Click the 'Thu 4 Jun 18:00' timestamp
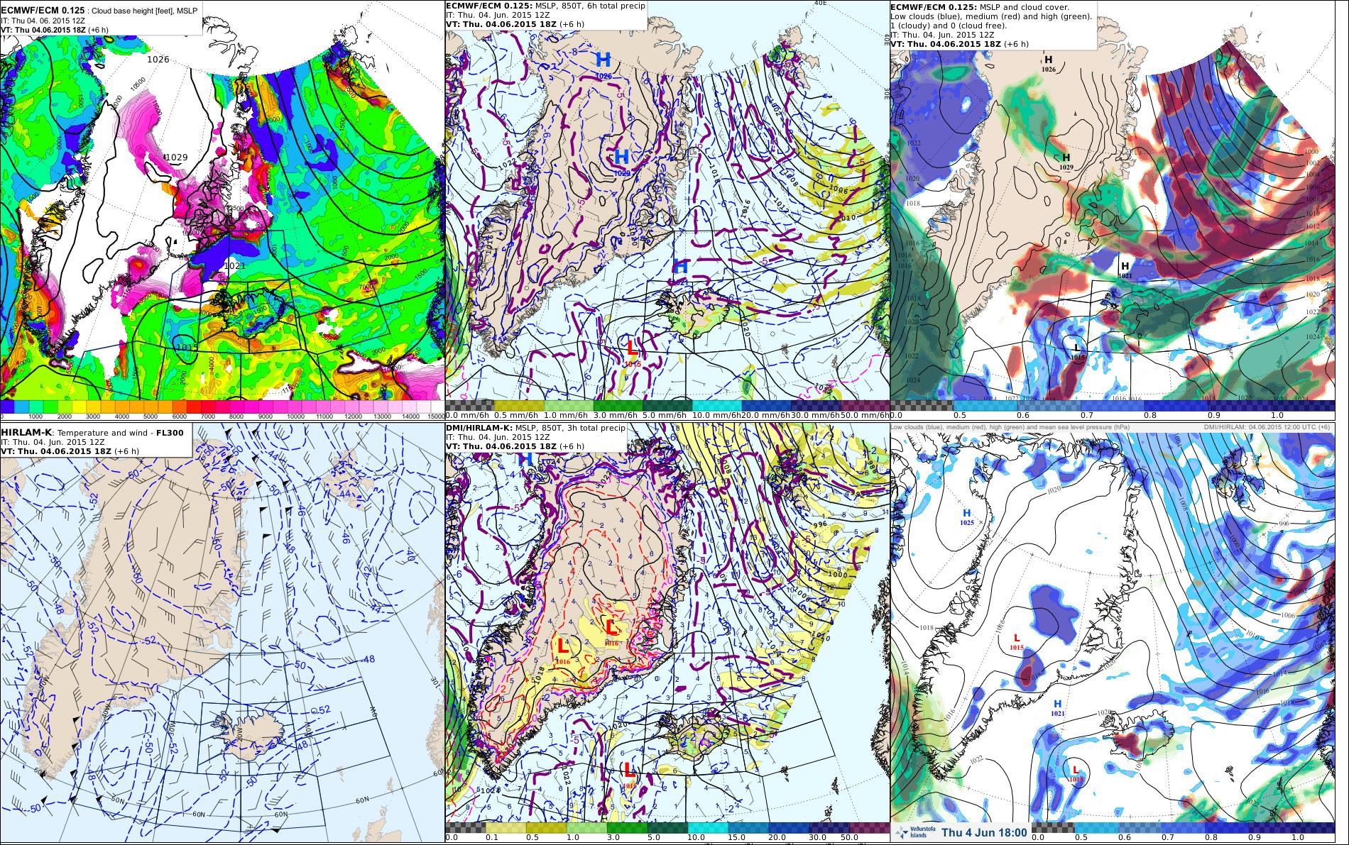The width and height of the screenshot is (1349, 845). [984, 832]
